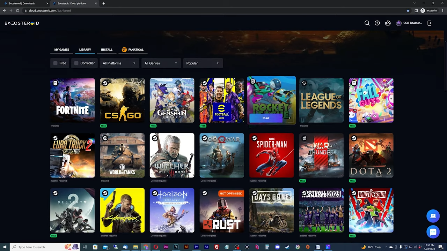Click the Boosteroid search icon
The image size is (447, 251).
pos(367,23)
